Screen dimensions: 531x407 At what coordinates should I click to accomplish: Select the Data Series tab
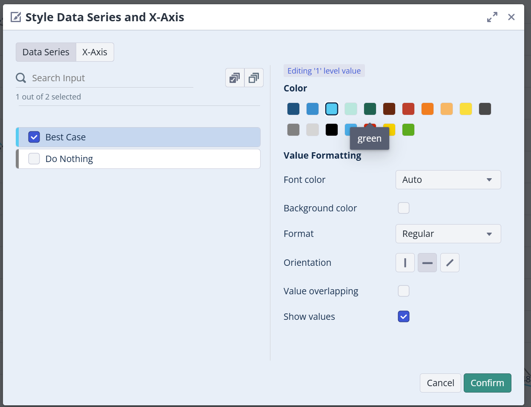46,52
